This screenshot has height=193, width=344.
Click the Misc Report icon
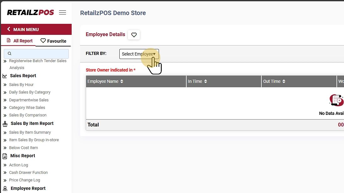pos(5,156)
